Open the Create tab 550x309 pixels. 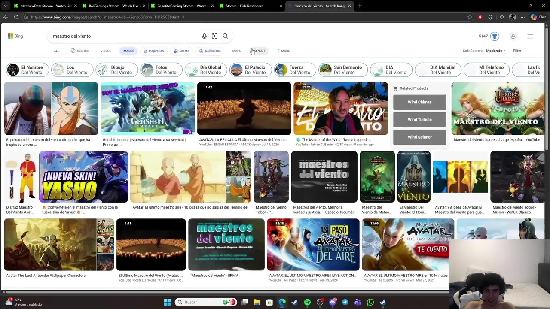[181, 51]
